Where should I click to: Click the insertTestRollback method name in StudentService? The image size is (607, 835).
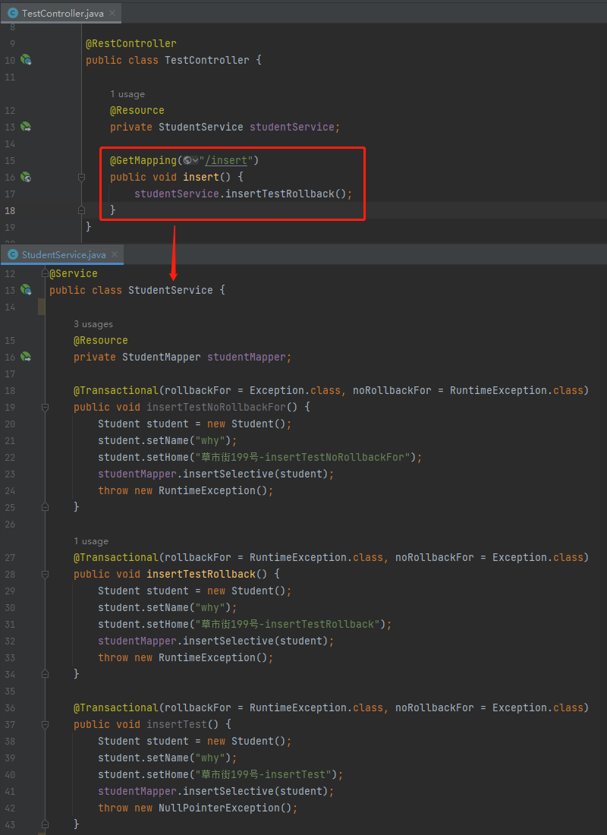tap(201, 574)
